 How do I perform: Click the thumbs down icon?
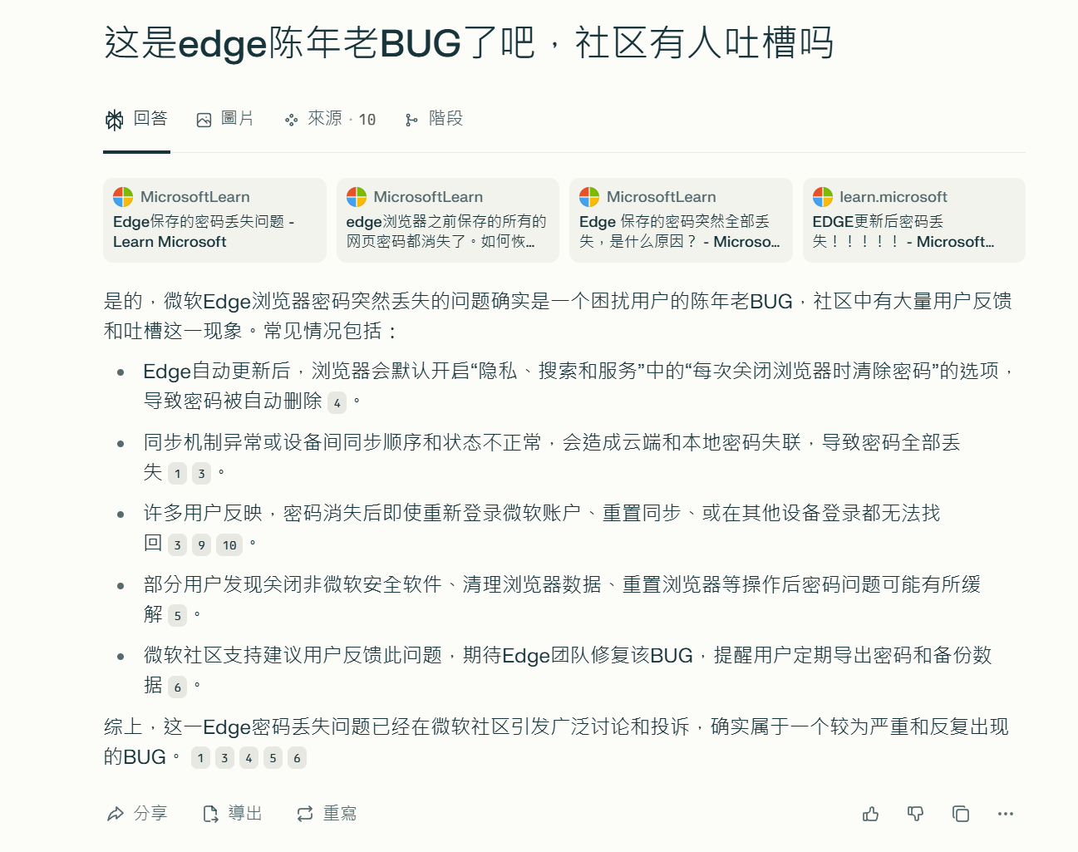(x=915, y=814)
